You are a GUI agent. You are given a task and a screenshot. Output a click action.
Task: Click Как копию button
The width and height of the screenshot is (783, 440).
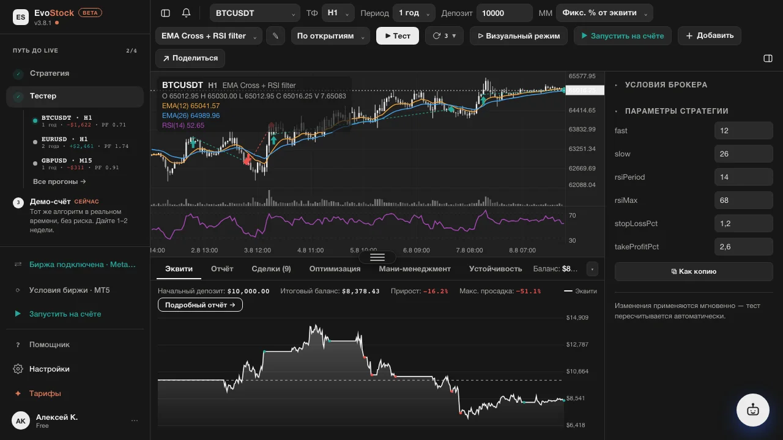pos(694,271)
